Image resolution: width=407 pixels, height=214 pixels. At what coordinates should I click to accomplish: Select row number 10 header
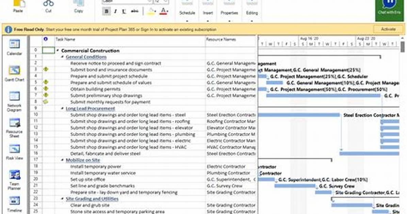pyautogui.click(x=36, y=115)
